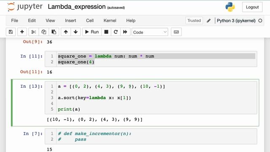Rename notebook title Lambda_expression

pos(77,7)
